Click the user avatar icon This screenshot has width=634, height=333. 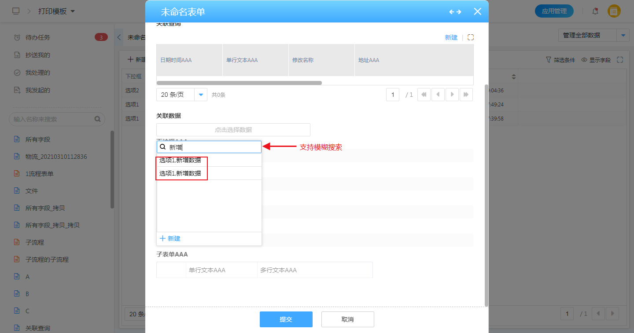tap(614, 11)
